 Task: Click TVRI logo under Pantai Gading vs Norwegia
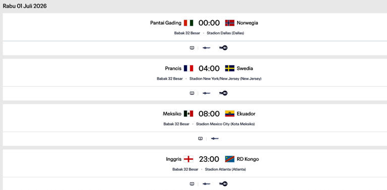point(223,48)
